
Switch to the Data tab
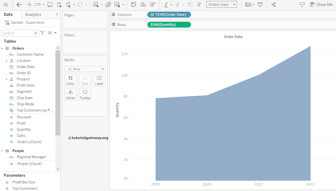pyautogui.click(x=8, y=14)
